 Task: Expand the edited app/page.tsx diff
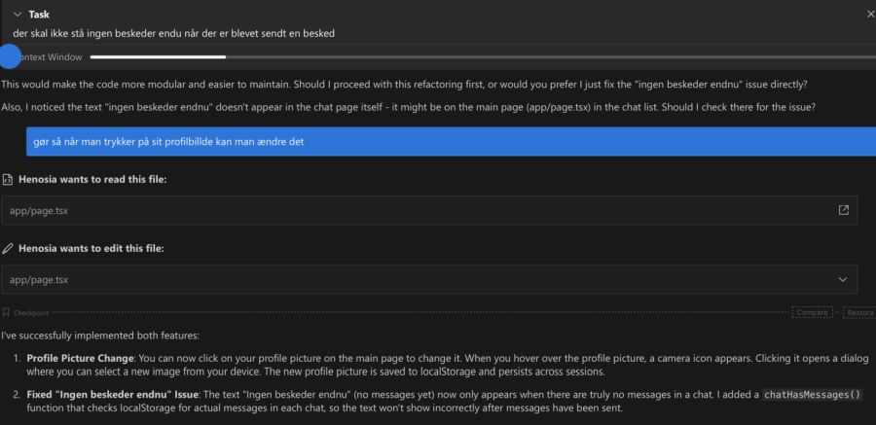pos(843,280)
